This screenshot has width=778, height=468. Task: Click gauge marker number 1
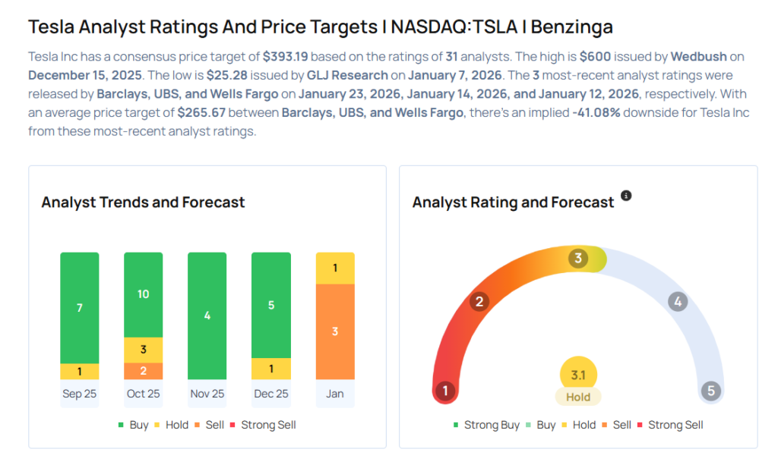click(x=445, y=391)
